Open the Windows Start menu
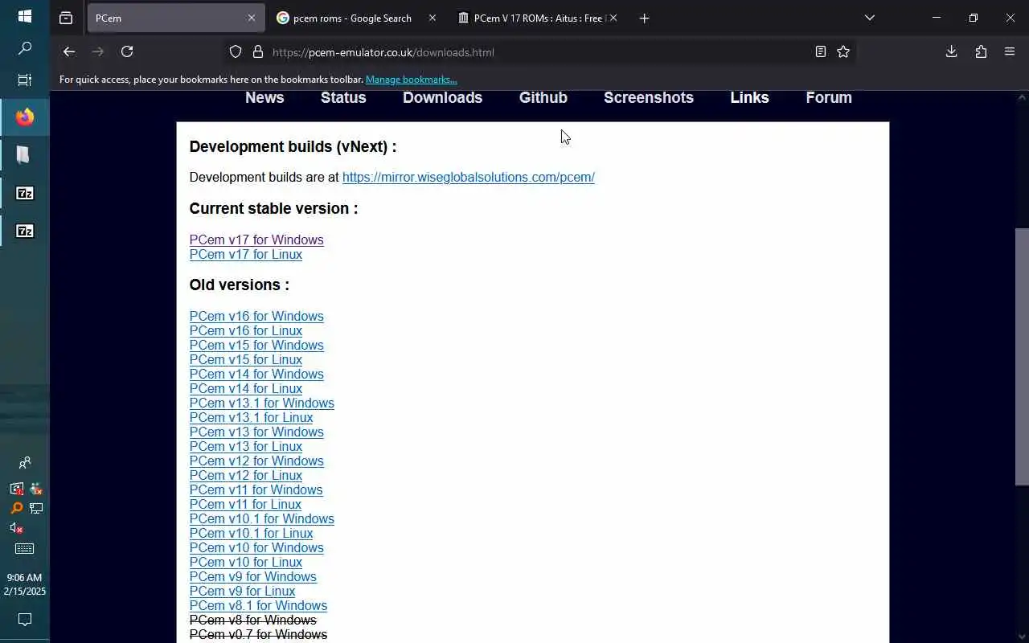 coord(24,16)
